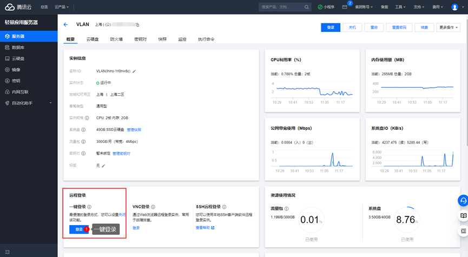
Task: Open the message mail icon
Action: (345, 7)
